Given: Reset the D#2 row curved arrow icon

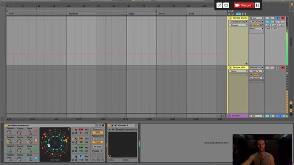Looking at the screenshot, I should point(76,138).
